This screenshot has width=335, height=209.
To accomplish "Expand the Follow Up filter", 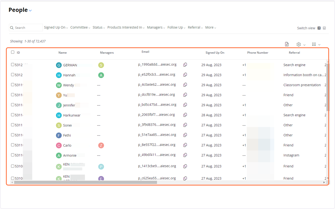I will coord(176,27).
